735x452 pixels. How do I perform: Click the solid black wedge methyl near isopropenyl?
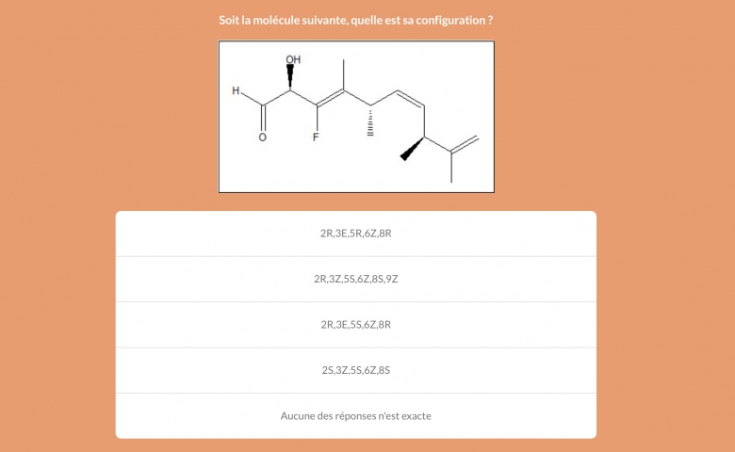[x=413, y=149]
